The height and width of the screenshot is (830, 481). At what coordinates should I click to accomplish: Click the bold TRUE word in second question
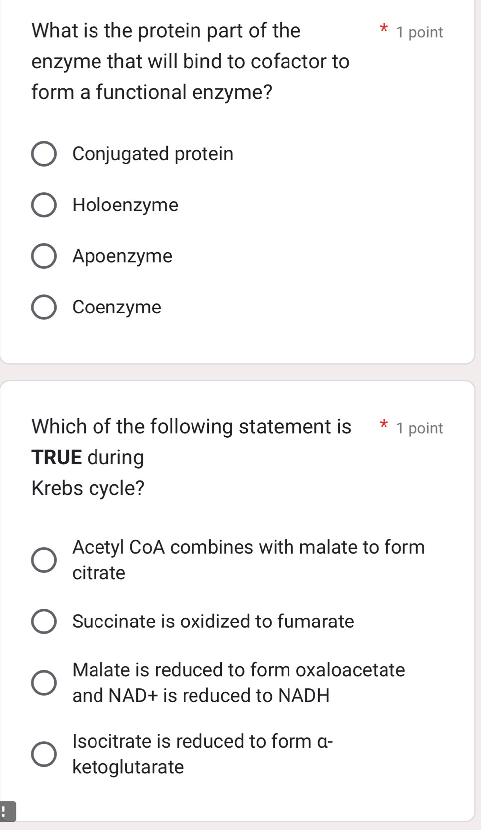click(56, 457)
